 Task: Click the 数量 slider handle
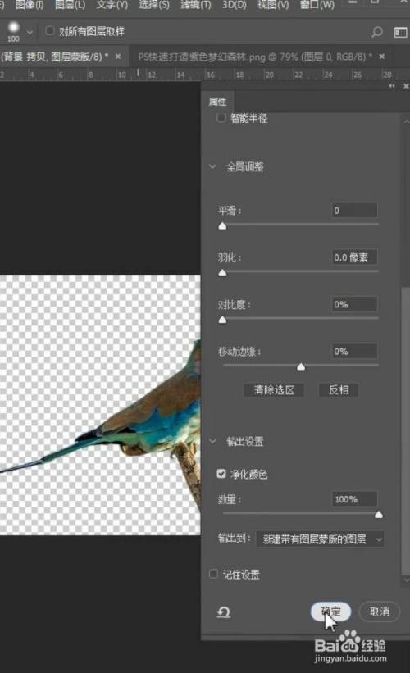point(378,515)
